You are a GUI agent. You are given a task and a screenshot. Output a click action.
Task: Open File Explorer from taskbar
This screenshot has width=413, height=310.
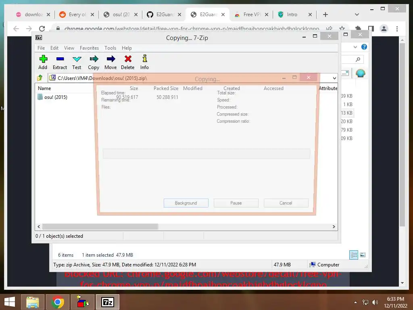coord(33,302)
